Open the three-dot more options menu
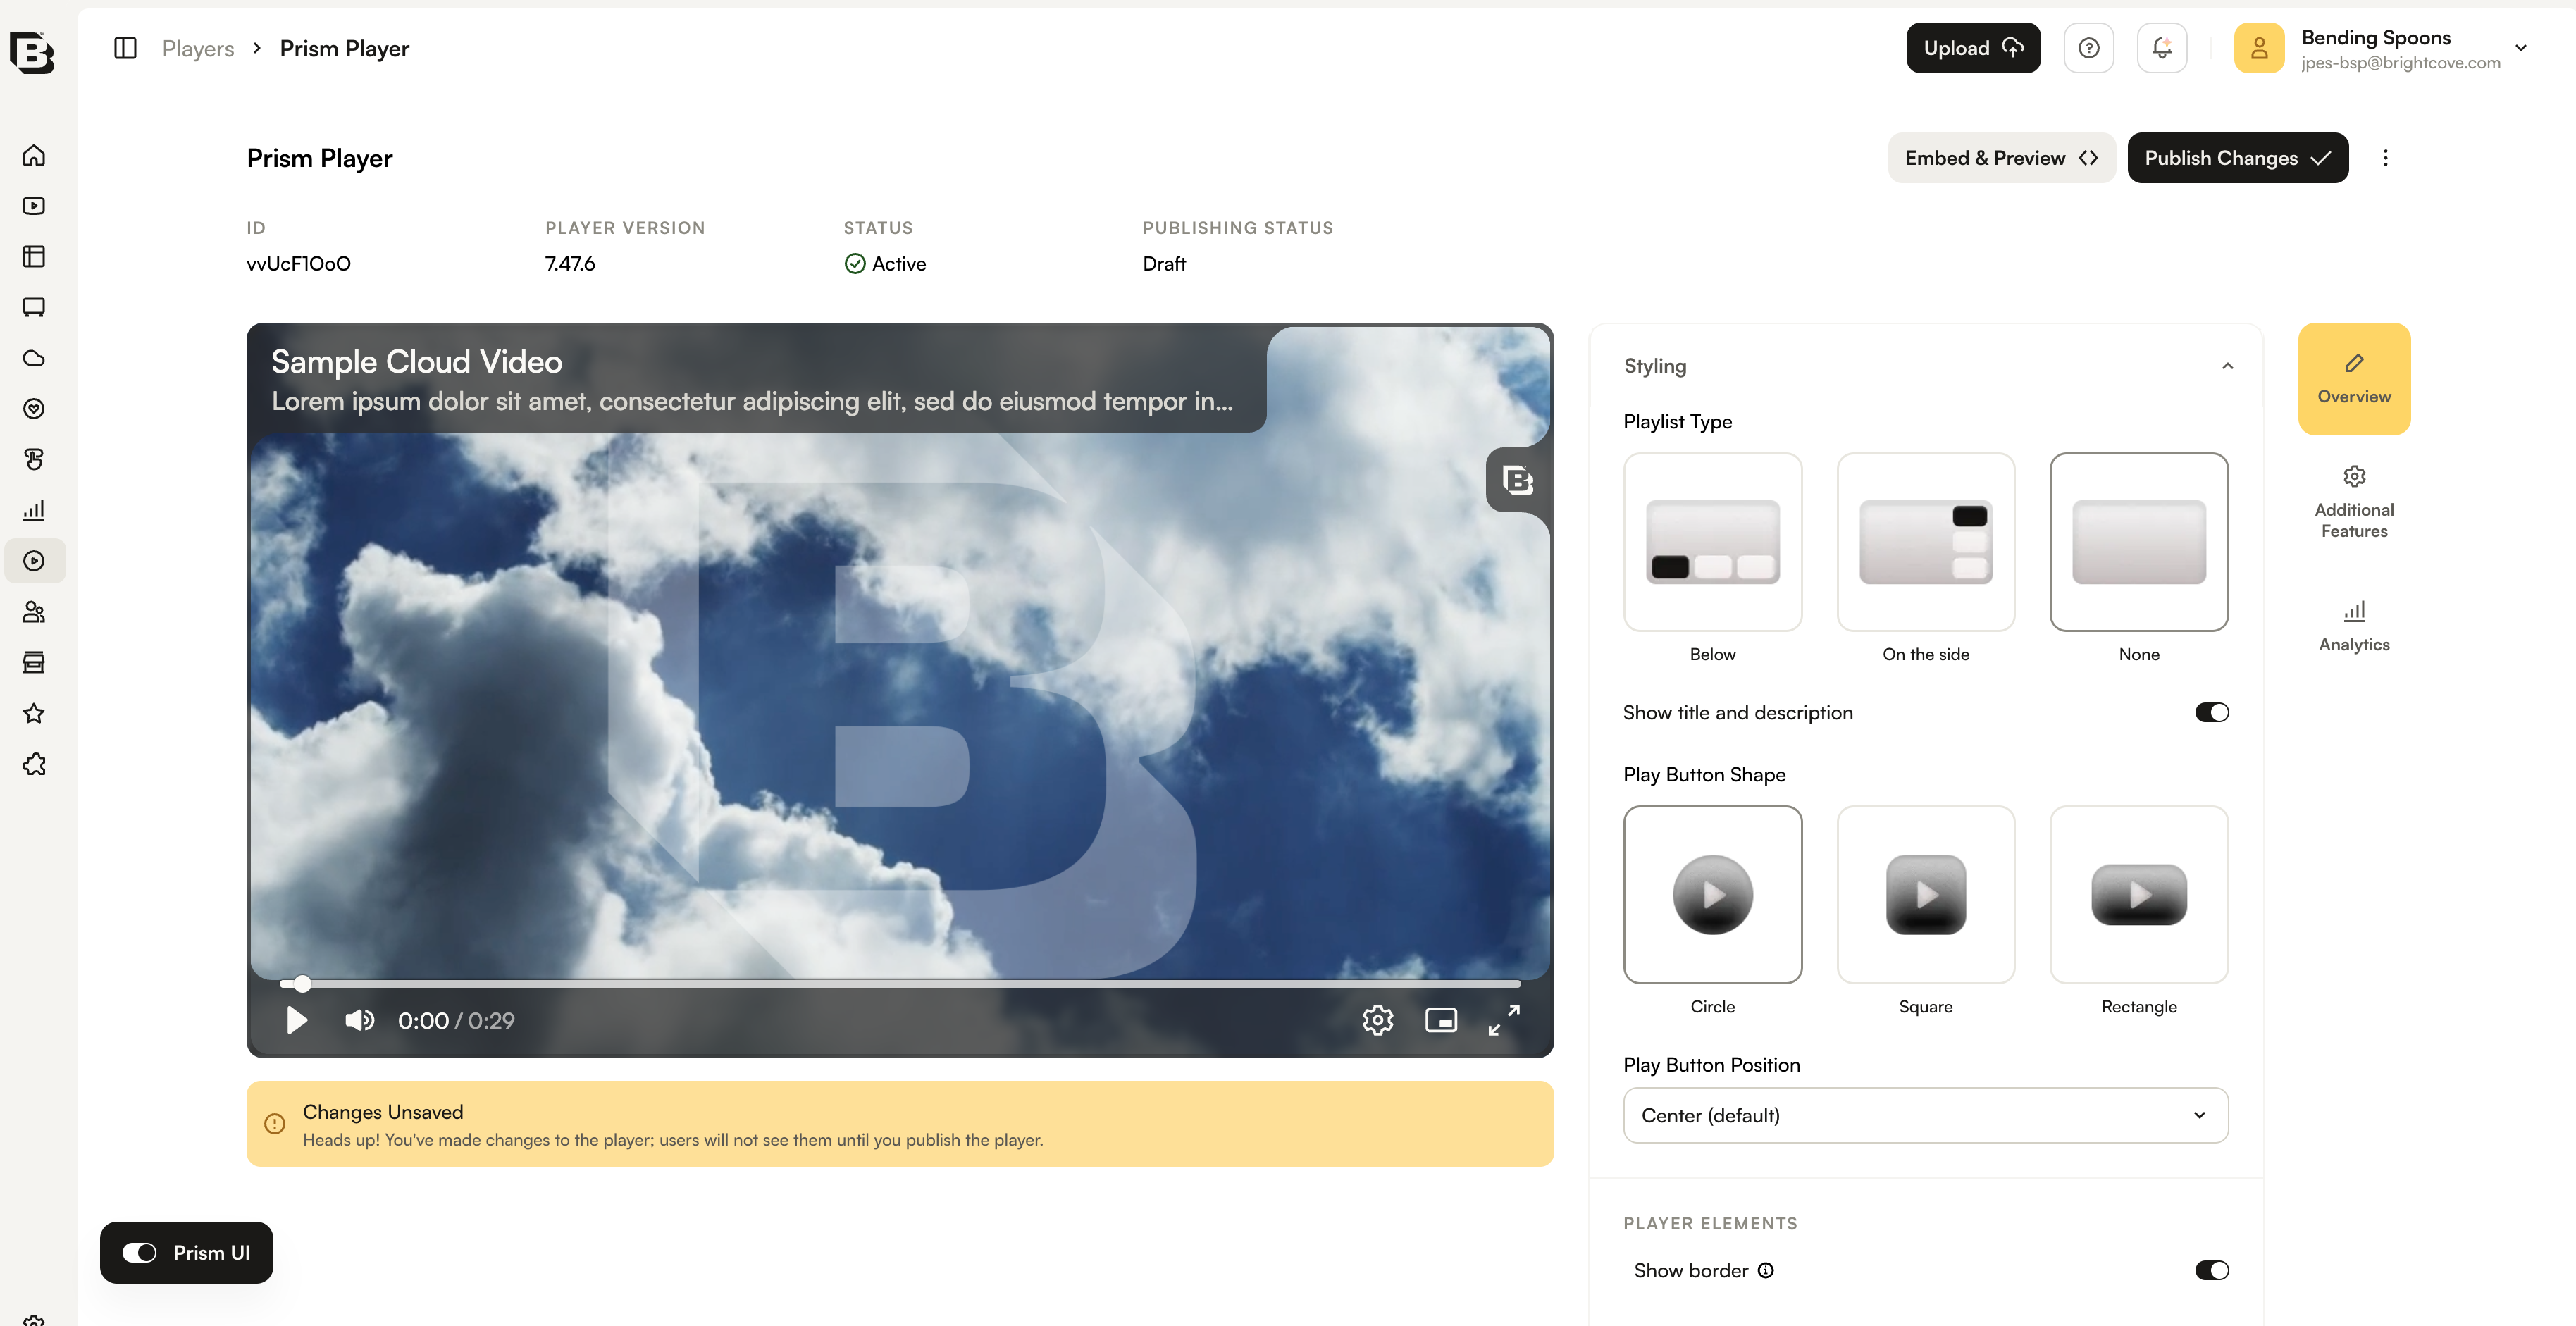This screenshot has width=2576, height=1326. click(x=2385, y=158)
